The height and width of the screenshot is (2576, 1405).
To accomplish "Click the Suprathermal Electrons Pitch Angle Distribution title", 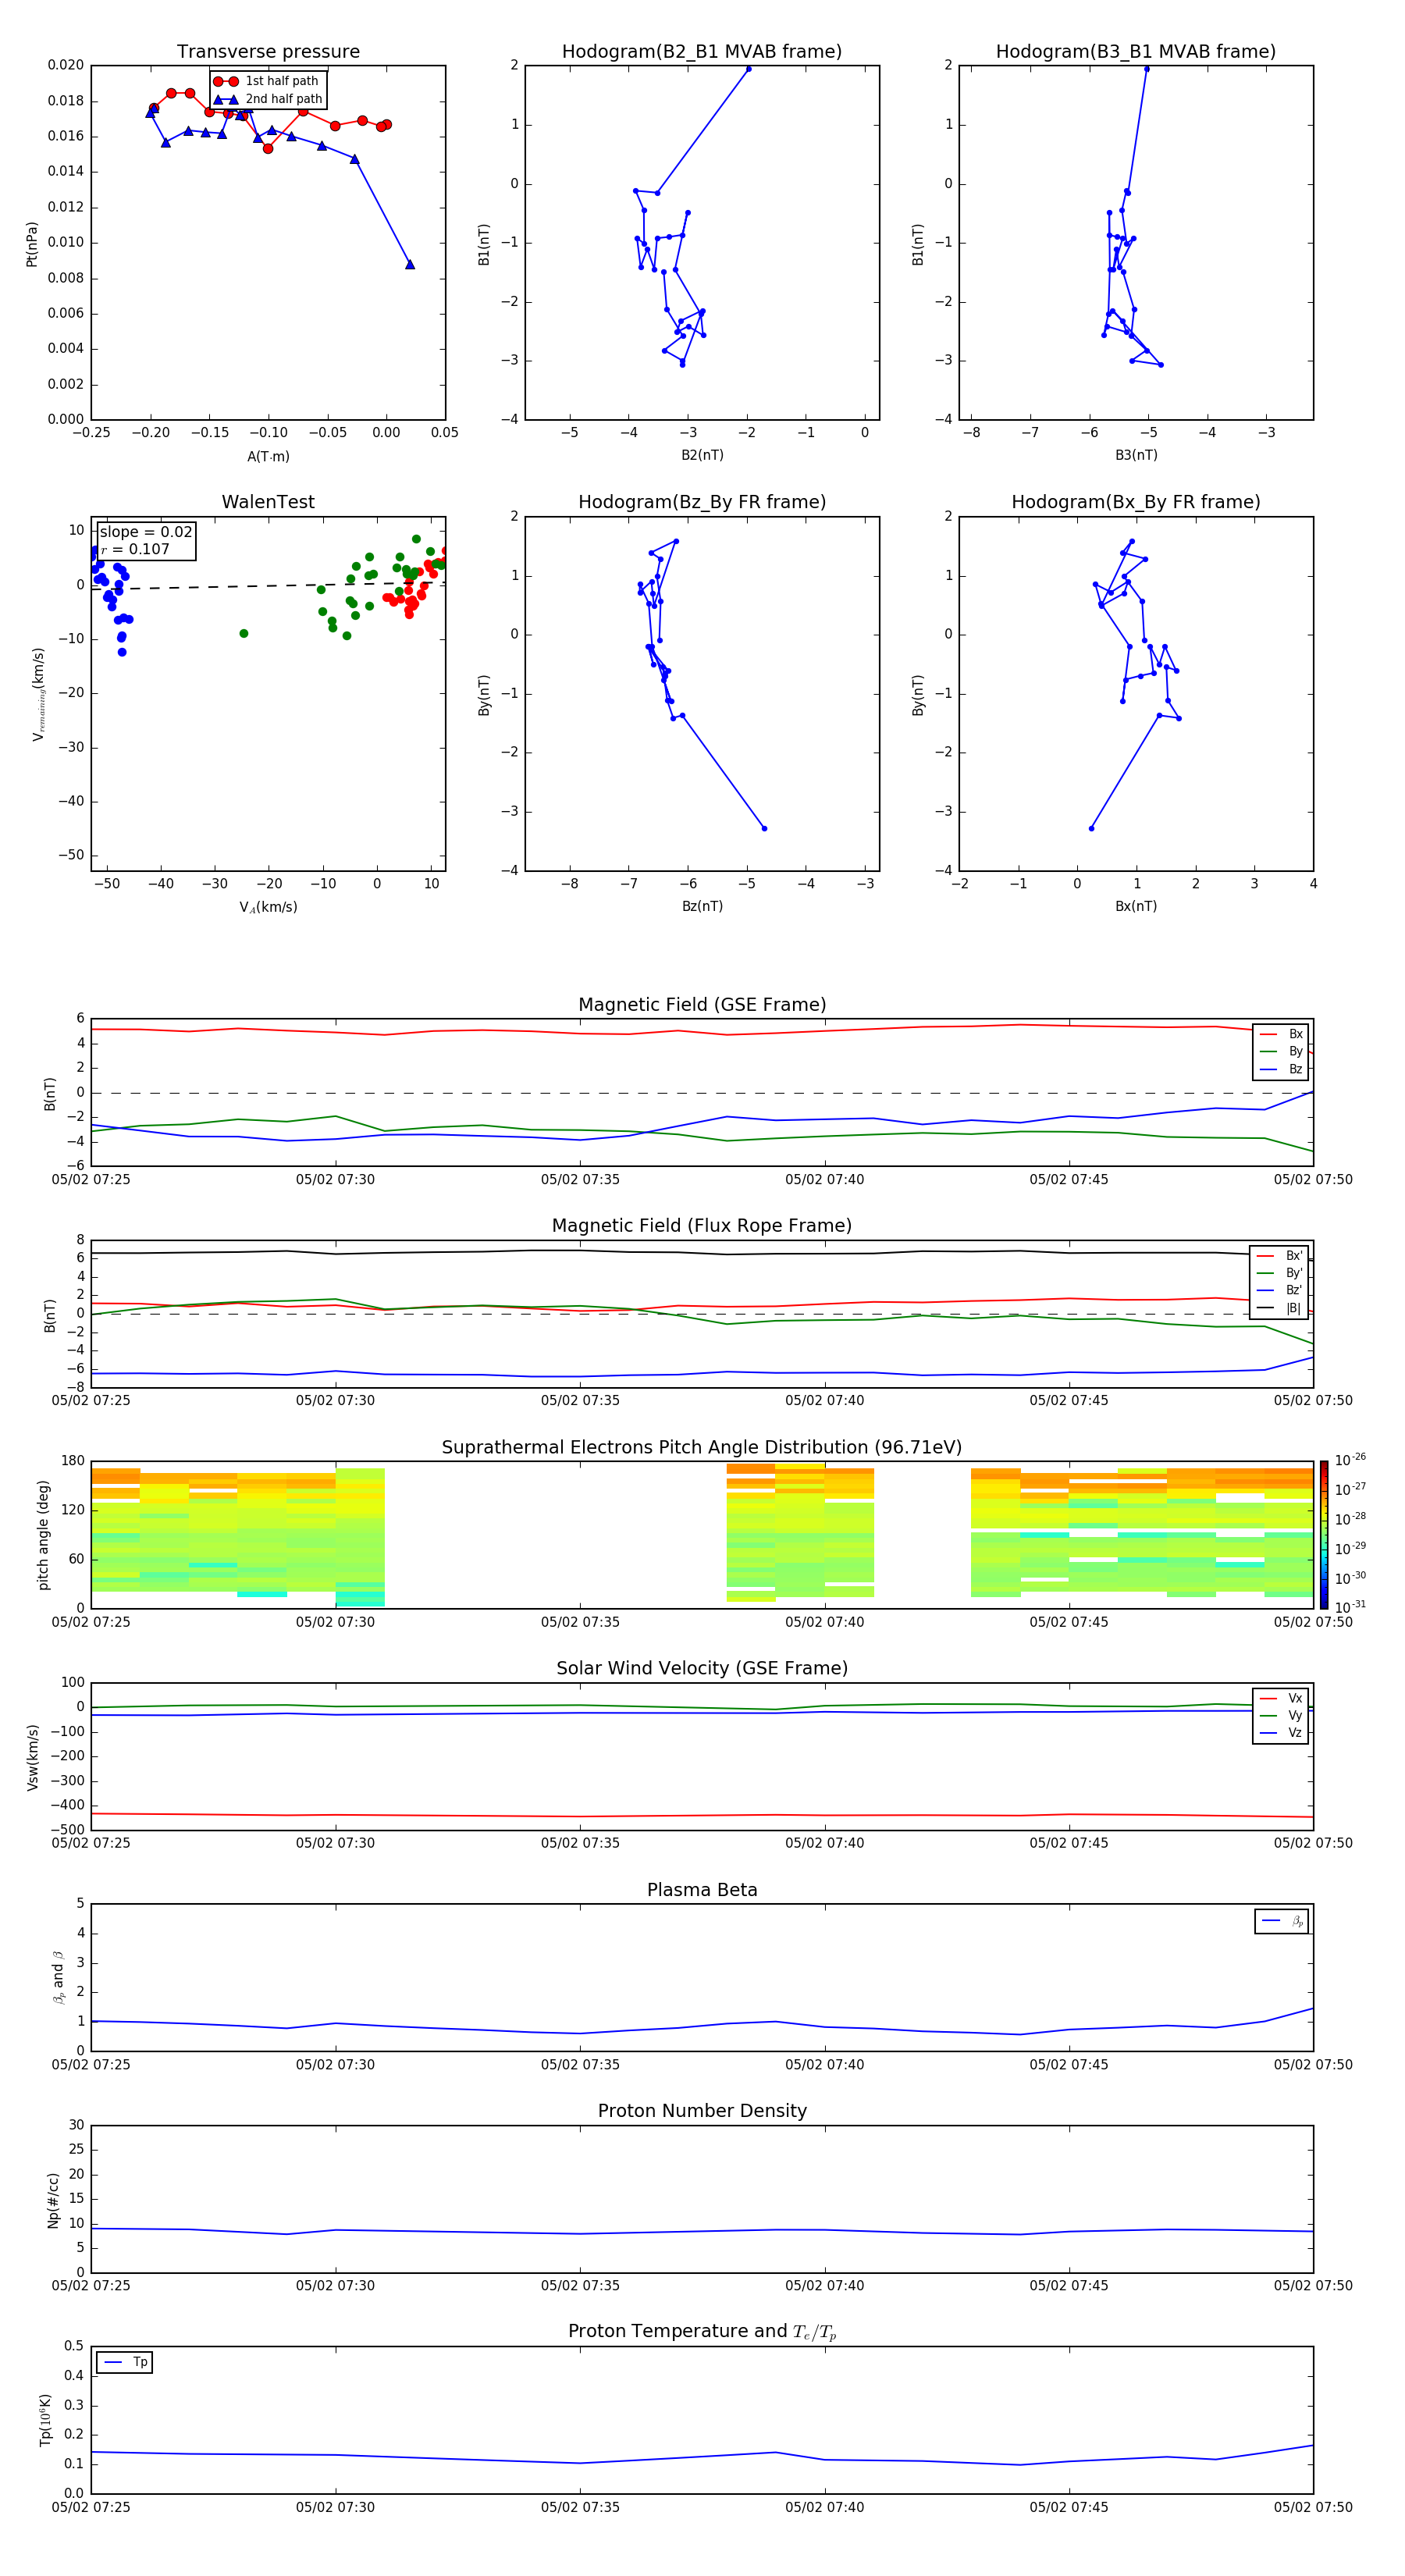I will coord(702,1448).
